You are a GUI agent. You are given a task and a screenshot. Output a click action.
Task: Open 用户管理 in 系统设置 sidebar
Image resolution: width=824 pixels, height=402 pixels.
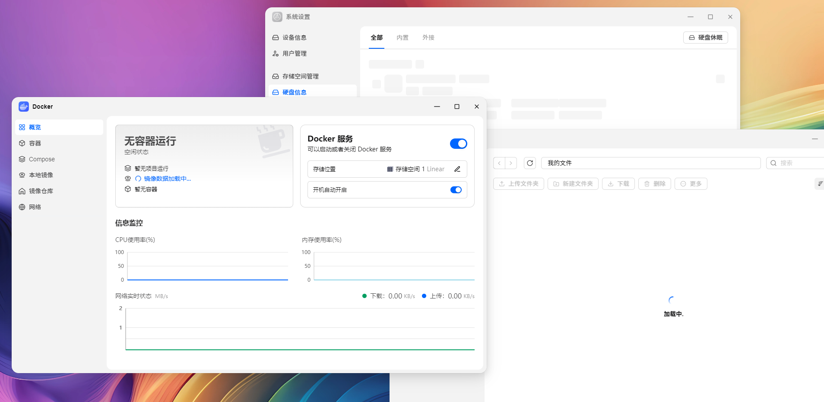click(313, 53)
